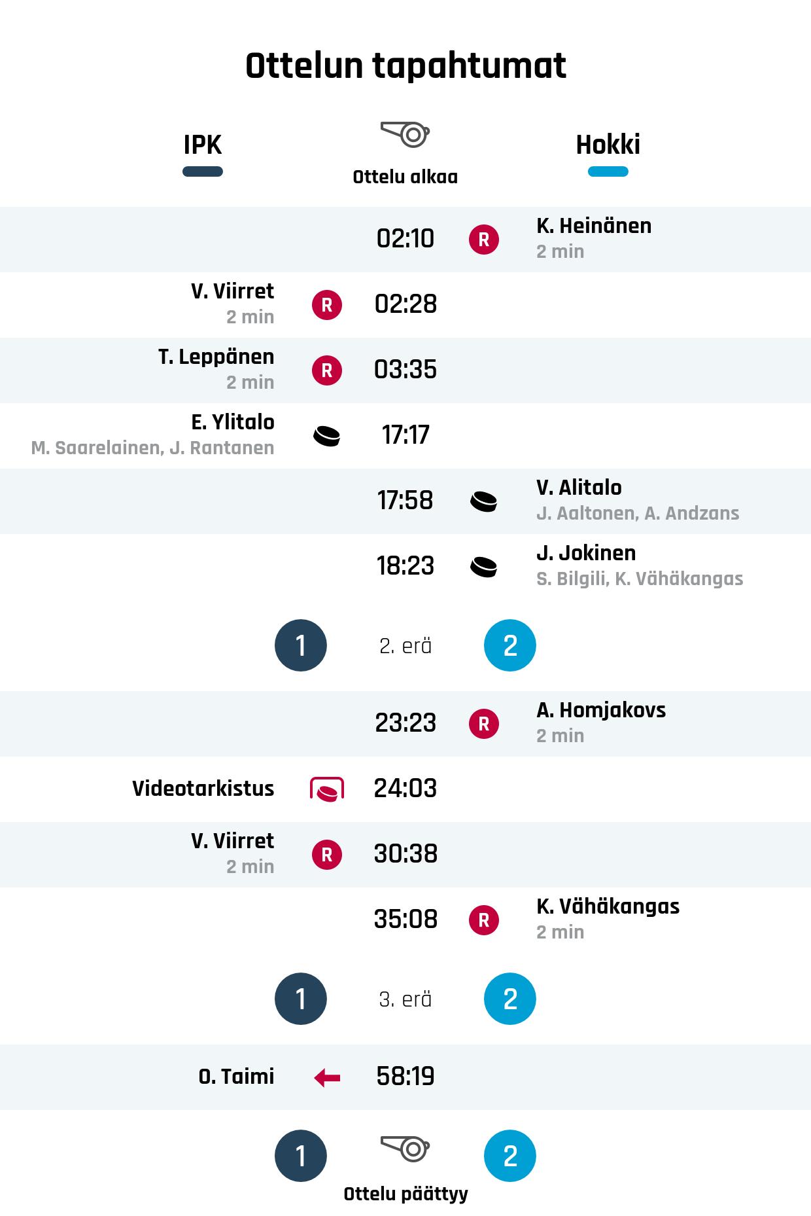Open player J. Jokinen's name
The width and height of the screenshot is (811, 1216).
tap(586, 553)
